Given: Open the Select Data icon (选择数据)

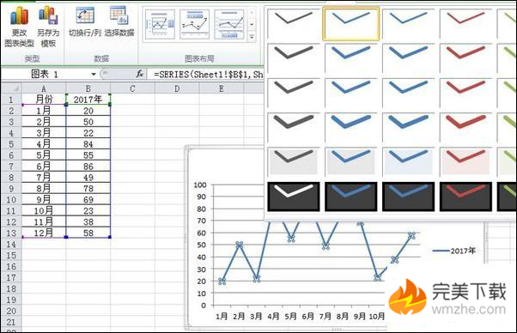Looking at the screenshot, I should coord(119,21).
